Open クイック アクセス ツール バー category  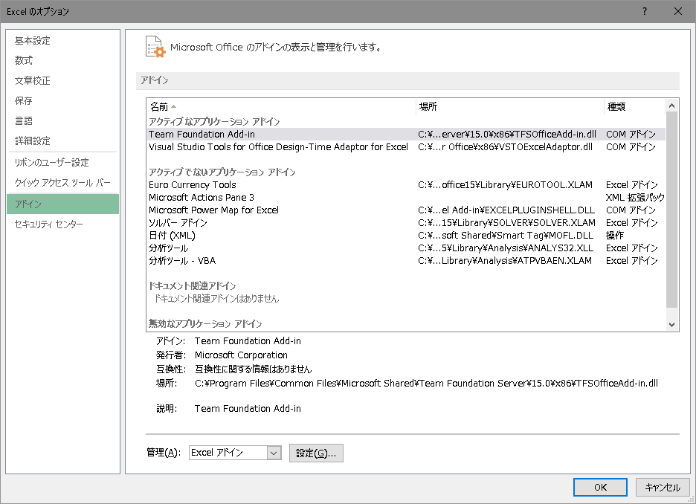point(62,183)
